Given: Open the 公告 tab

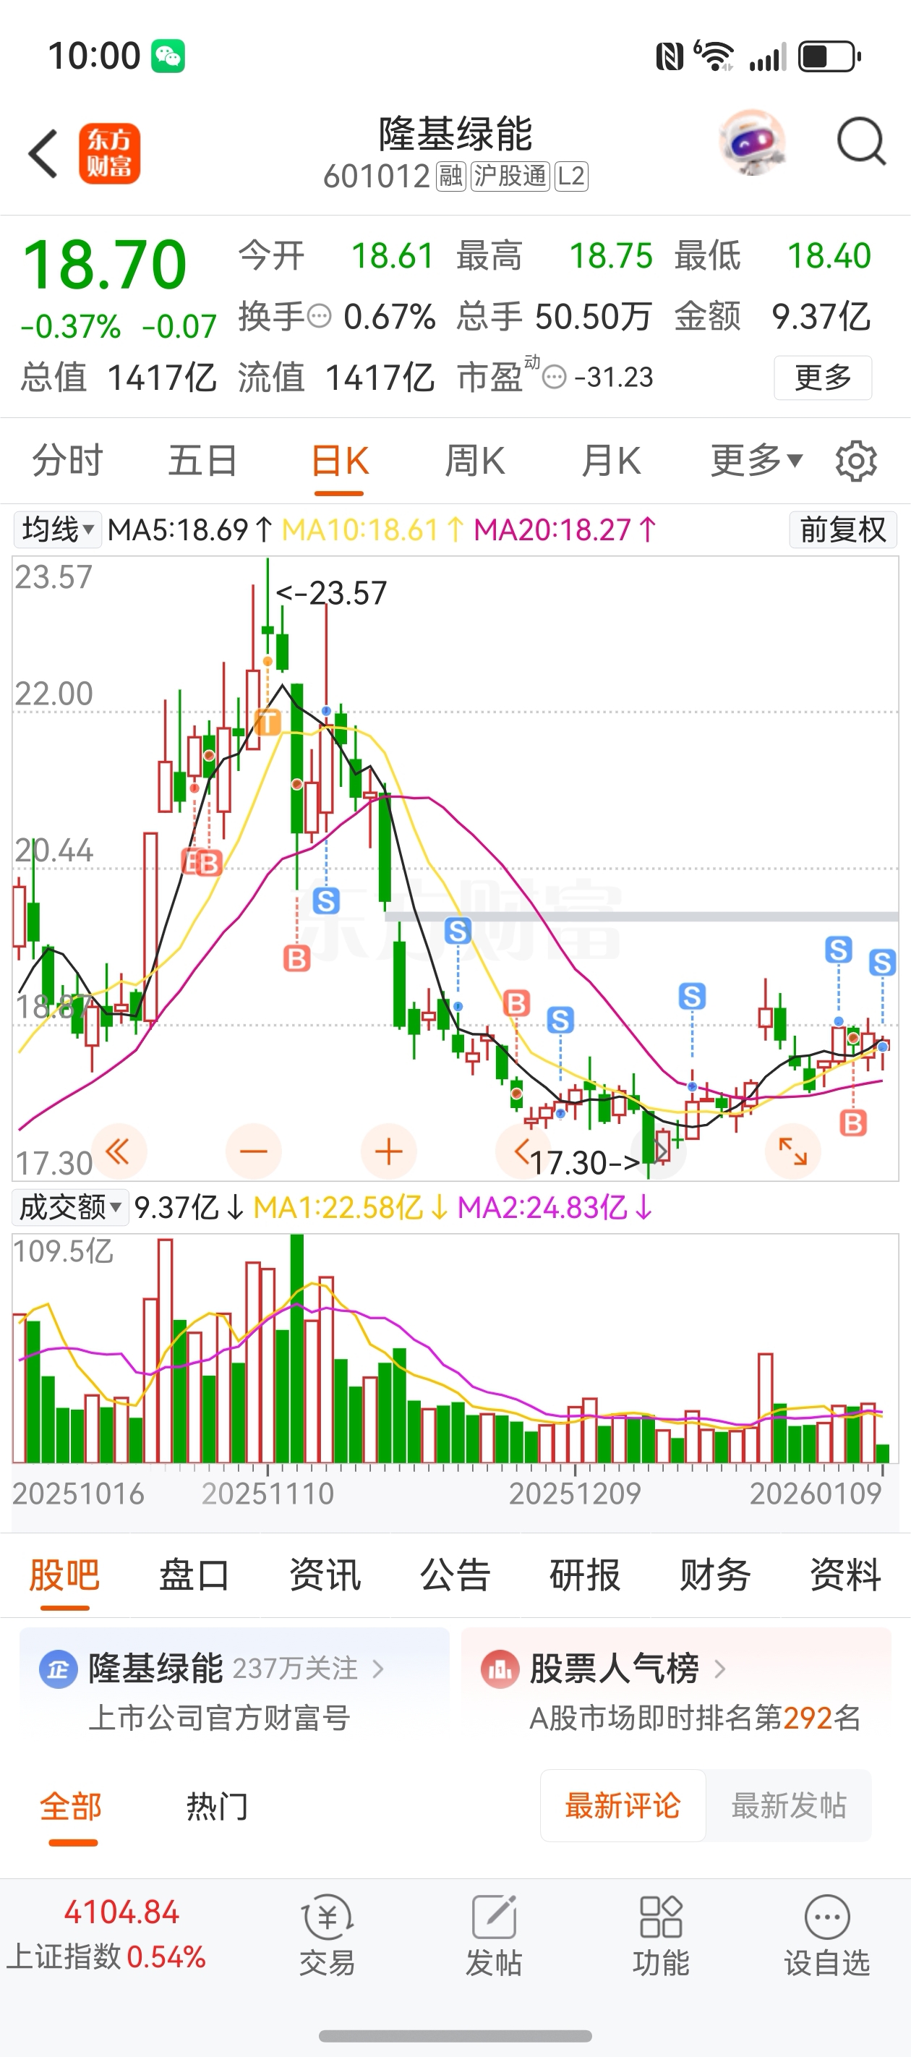Looking at the screenshot, I should 455,1575.
